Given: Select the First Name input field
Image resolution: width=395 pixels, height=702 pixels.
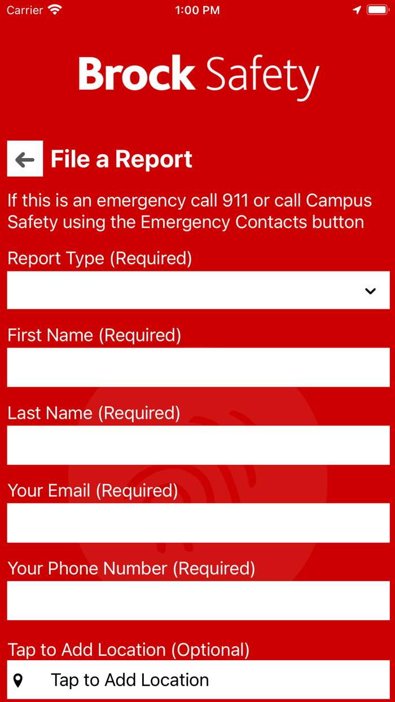Looking at the screenshot, I should pyautogui.click(x=197, y=367).
